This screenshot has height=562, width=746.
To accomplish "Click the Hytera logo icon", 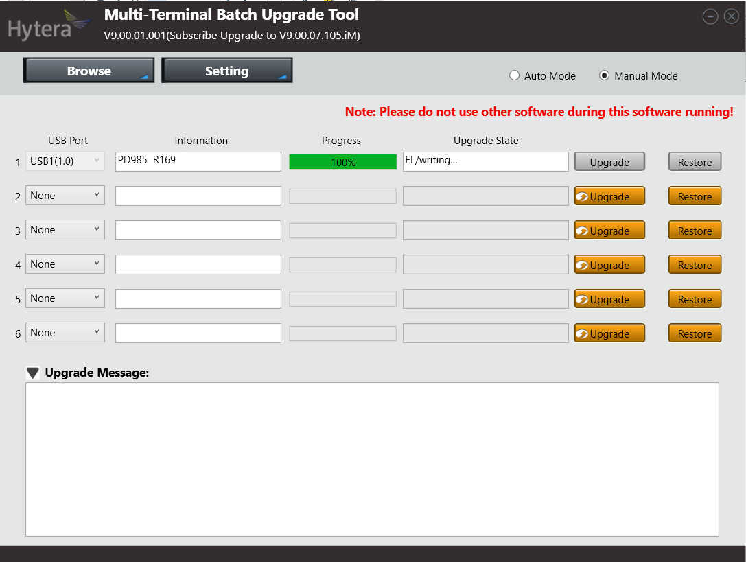I will pyautogui.click(x=48, y=26).
